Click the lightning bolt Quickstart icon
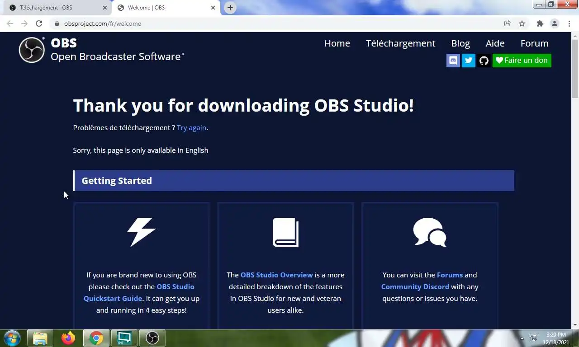Viewport: 579px width, 347px height. click(141, 232)
